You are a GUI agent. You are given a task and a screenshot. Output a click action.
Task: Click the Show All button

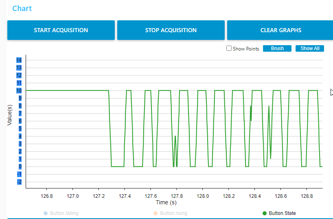click(310, 48)
